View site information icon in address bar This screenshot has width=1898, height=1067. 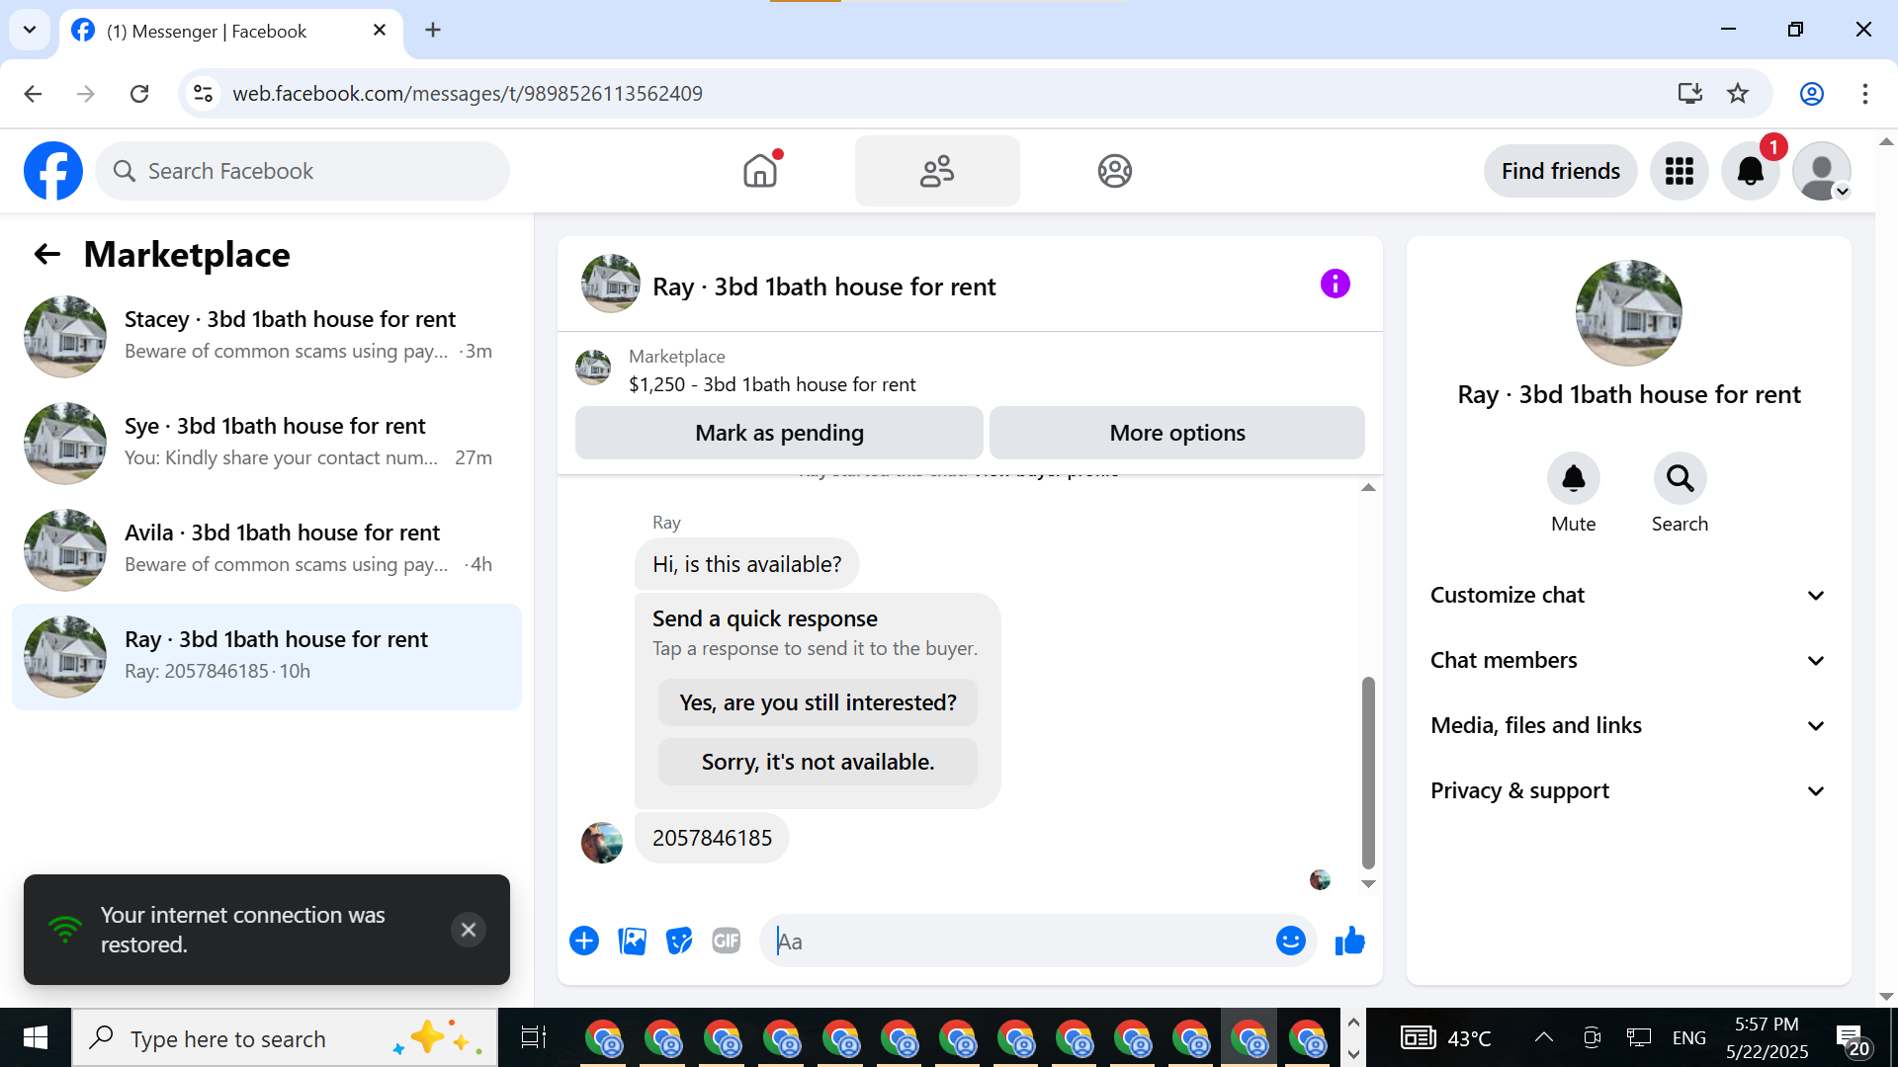(x=203, y=94)
